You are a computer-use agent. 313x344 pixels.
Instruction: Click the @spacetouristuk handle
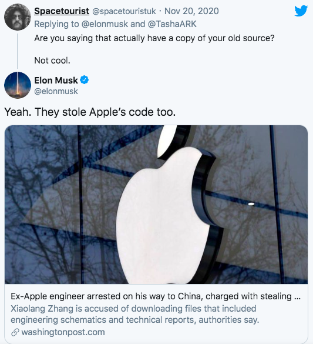(124, 11)
